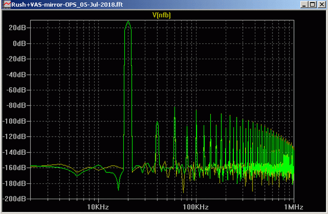Click the 10KHz horizontal axis label
The height and width of the screenshot is (214, 328).
pyautogui.click(x=98, y=207)
